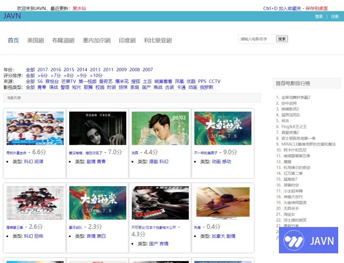Open the 登录 login link
The image size is (344, 263).
tap(319, 16)
